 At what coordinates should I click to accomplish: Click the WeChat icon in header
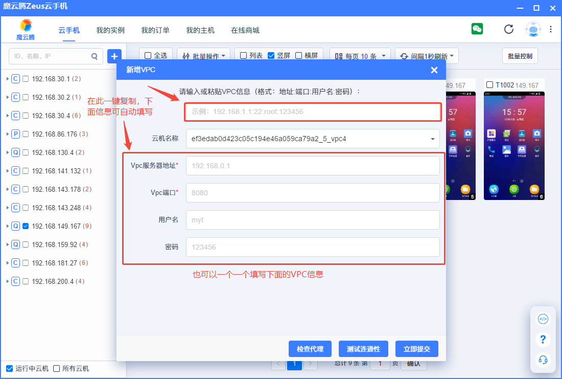(x=477, y=29)
